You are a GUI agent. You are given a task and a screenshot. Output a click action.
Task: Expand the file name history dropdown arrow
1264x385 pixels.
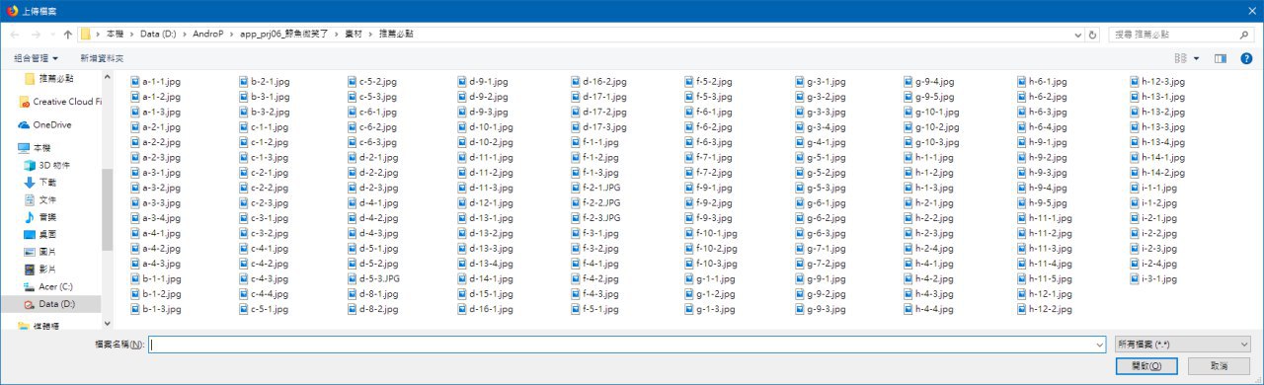coord(1098,344)
